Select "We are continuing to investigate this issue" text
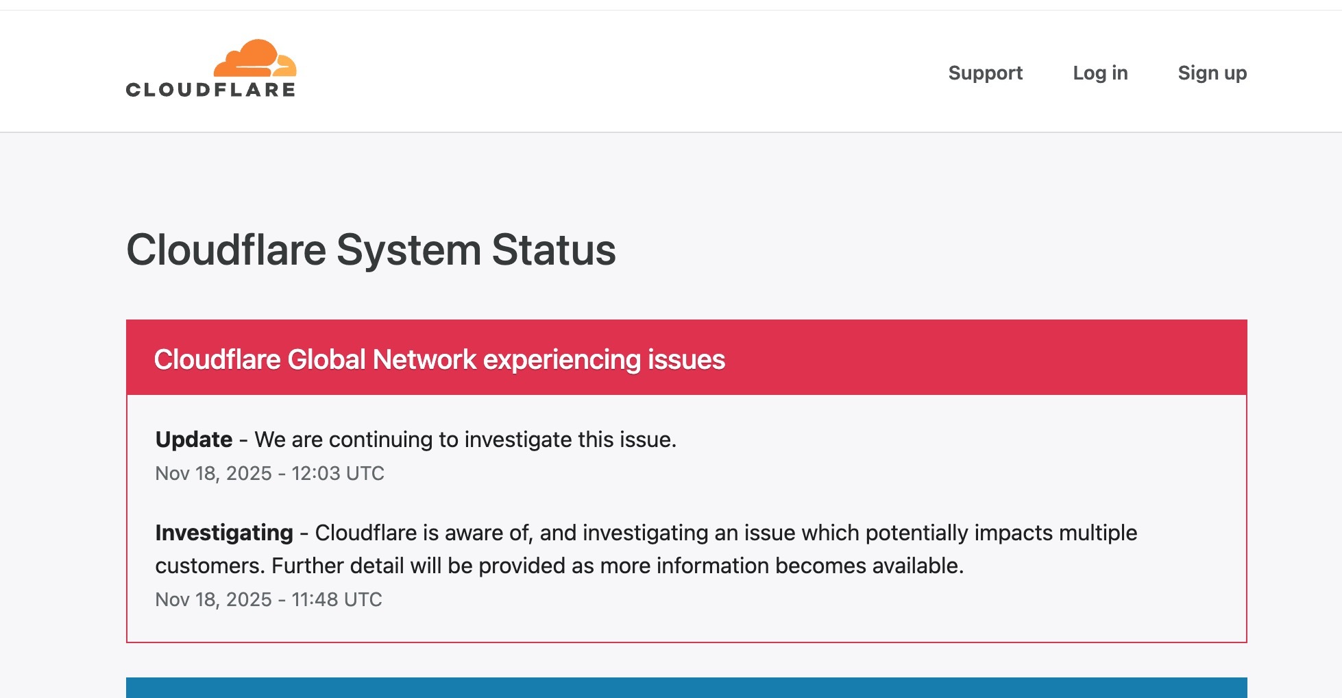 point(465,440)
